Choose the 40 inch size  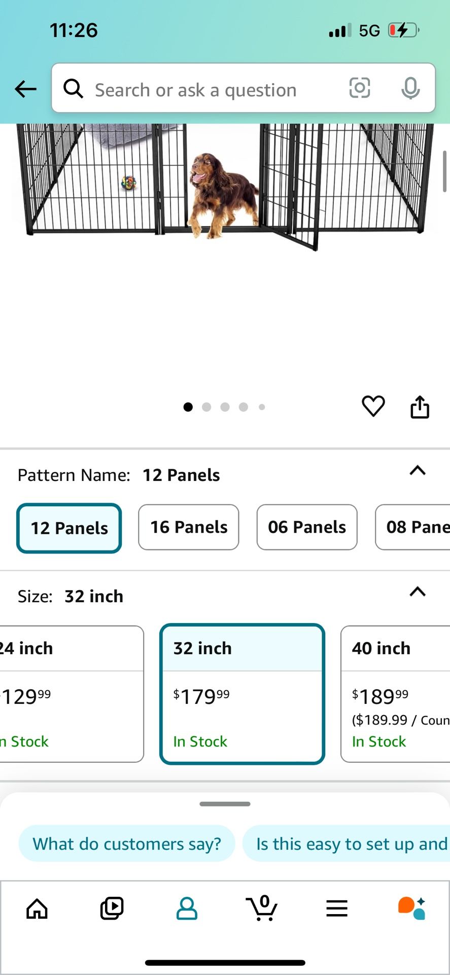click(x=395, y=694)
